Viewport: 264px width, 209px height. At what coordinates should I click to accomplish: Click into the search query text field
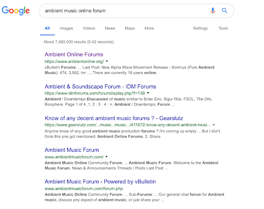pyautogui.click(x=124, y=11)
